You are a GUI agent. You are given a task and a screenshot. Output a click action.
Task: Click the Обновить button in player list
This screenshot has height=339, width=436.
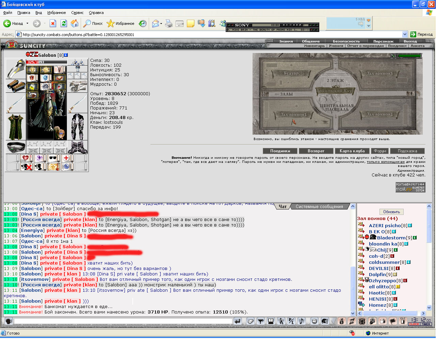click(391, 211)
